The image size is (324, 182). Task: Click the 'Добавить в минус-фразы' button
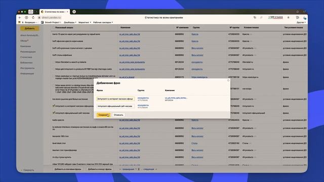click(x=100, y=169)
